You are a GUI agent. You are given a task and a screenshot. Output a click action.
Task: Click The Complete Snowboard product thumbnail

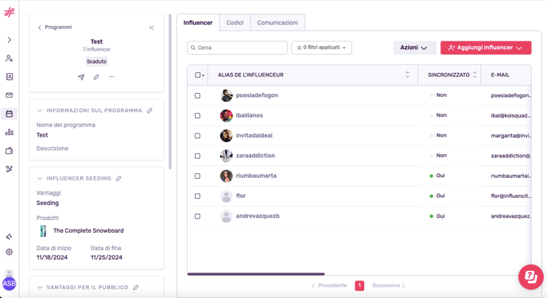click(43, 230)
